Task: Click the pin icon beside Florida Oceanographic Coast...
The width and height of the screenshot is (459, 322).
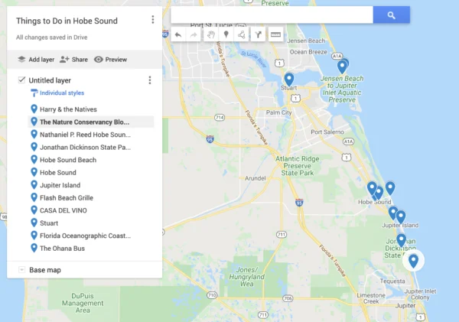Action: (34, 236)
